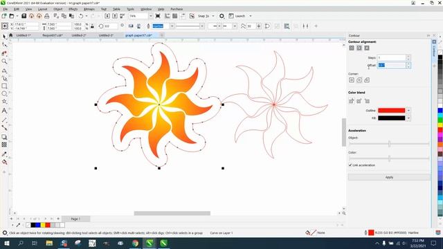Choose 'Inside contour' alignment option
The width and height of the screenshot is (443, 249).
tap(359, 48)
